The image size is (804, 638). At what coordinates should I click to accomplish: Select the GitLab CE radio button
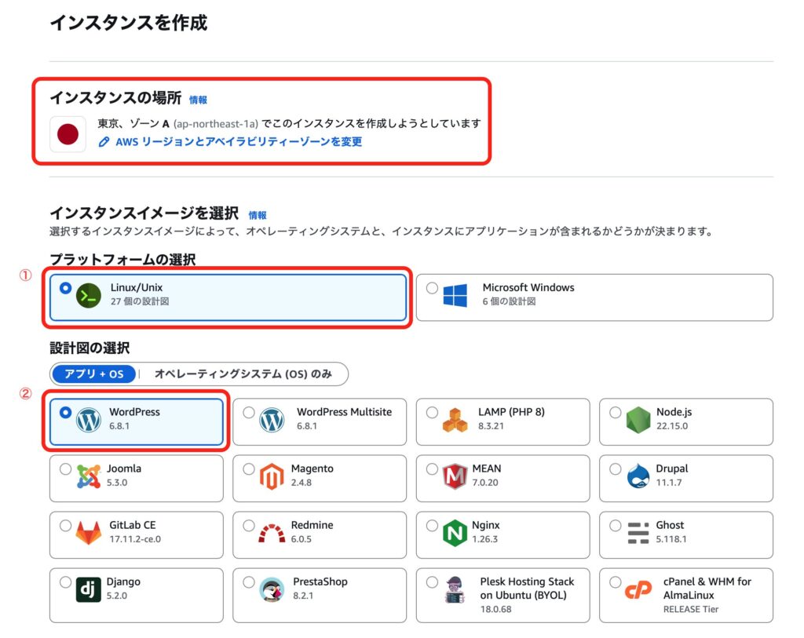pos(65,525)
